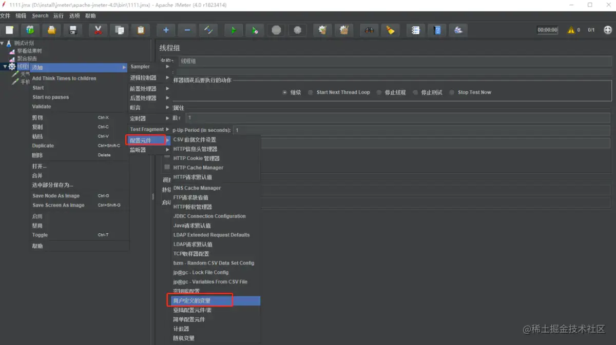Image resolution: width=616 pixels, height=345 pixels.
Task: Open the Templates toolbar icon
Action: [30, 30]
